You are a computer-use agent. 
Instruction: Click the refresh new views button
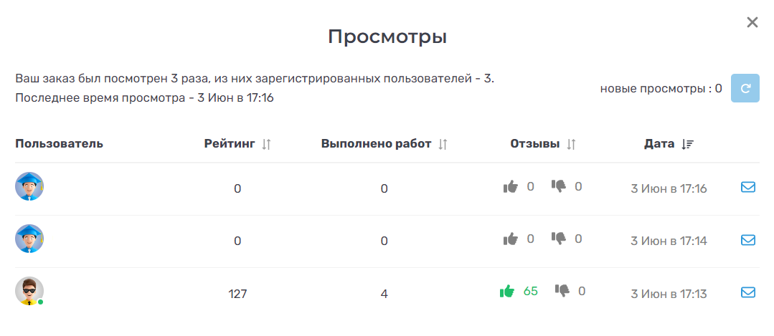(x=745, y=89)
